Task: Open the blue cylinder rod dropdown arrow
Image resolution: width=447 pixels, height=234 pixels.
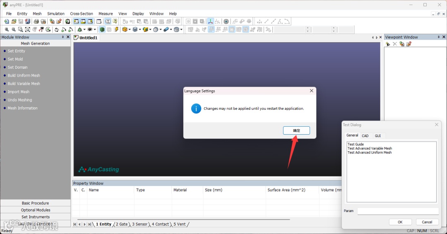Action: point(171,29)
